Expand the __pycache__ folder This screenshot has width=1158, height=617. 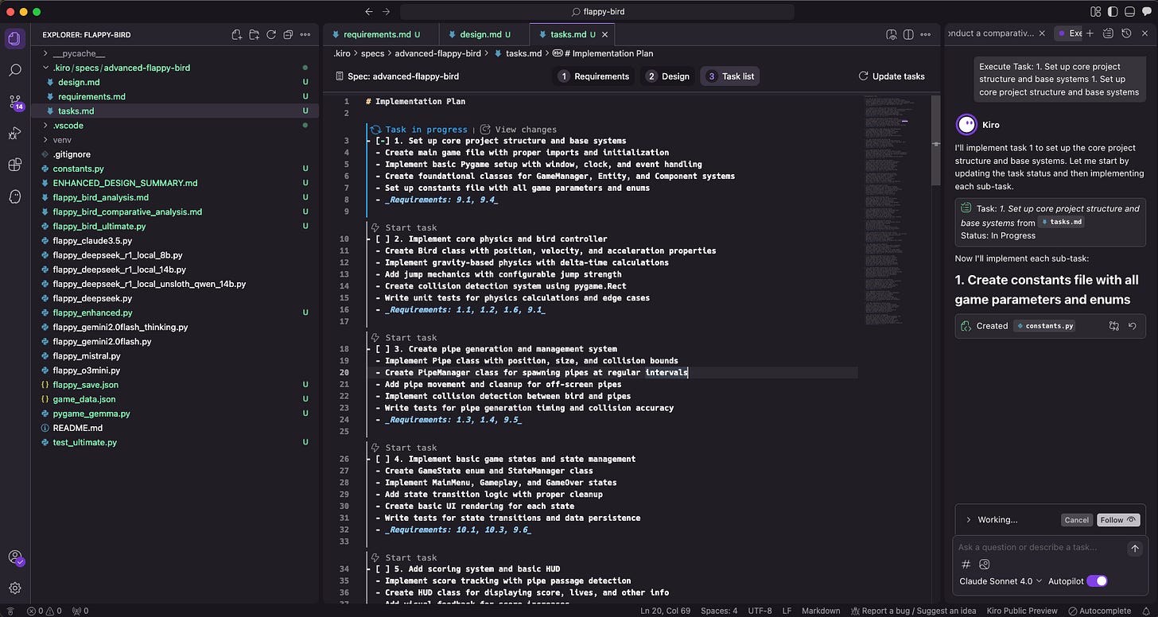click(175, 53)
